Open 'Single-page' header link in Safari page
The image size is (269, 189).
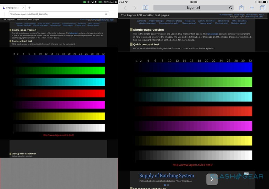239,15
